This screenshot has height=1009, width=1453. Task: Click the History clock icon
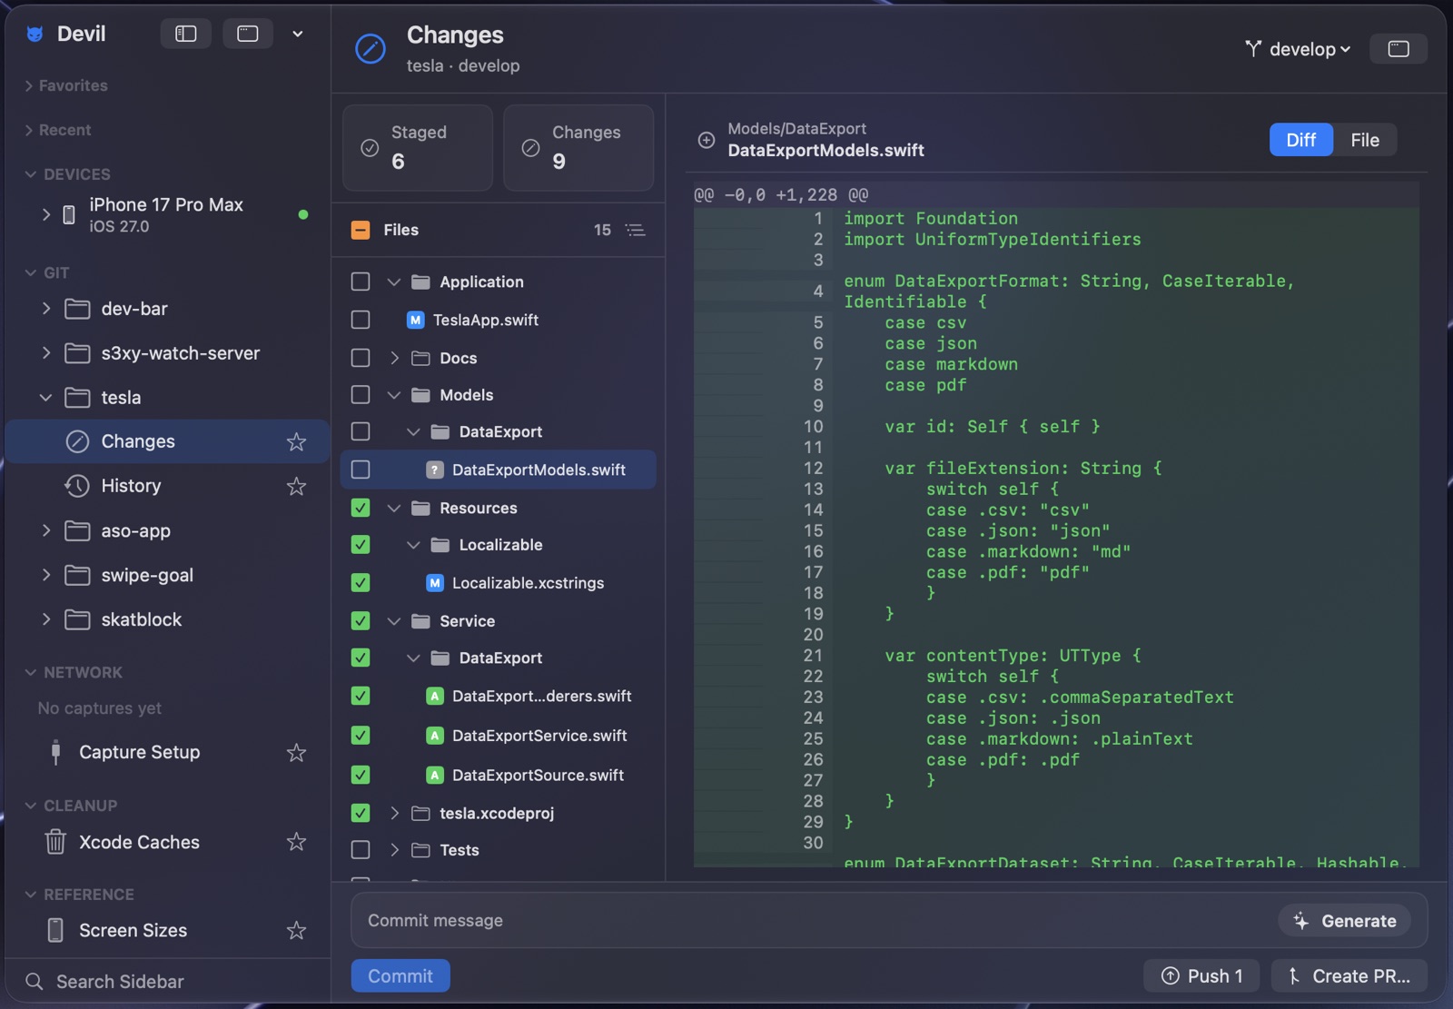coord(77,486)
